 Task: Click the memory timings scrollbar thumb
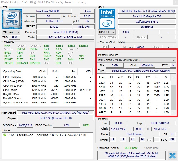tap(174, 97)
